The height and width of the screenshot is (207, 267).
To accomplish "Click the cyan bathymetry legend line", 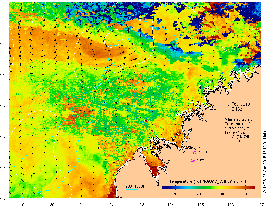I will point(132,189).
